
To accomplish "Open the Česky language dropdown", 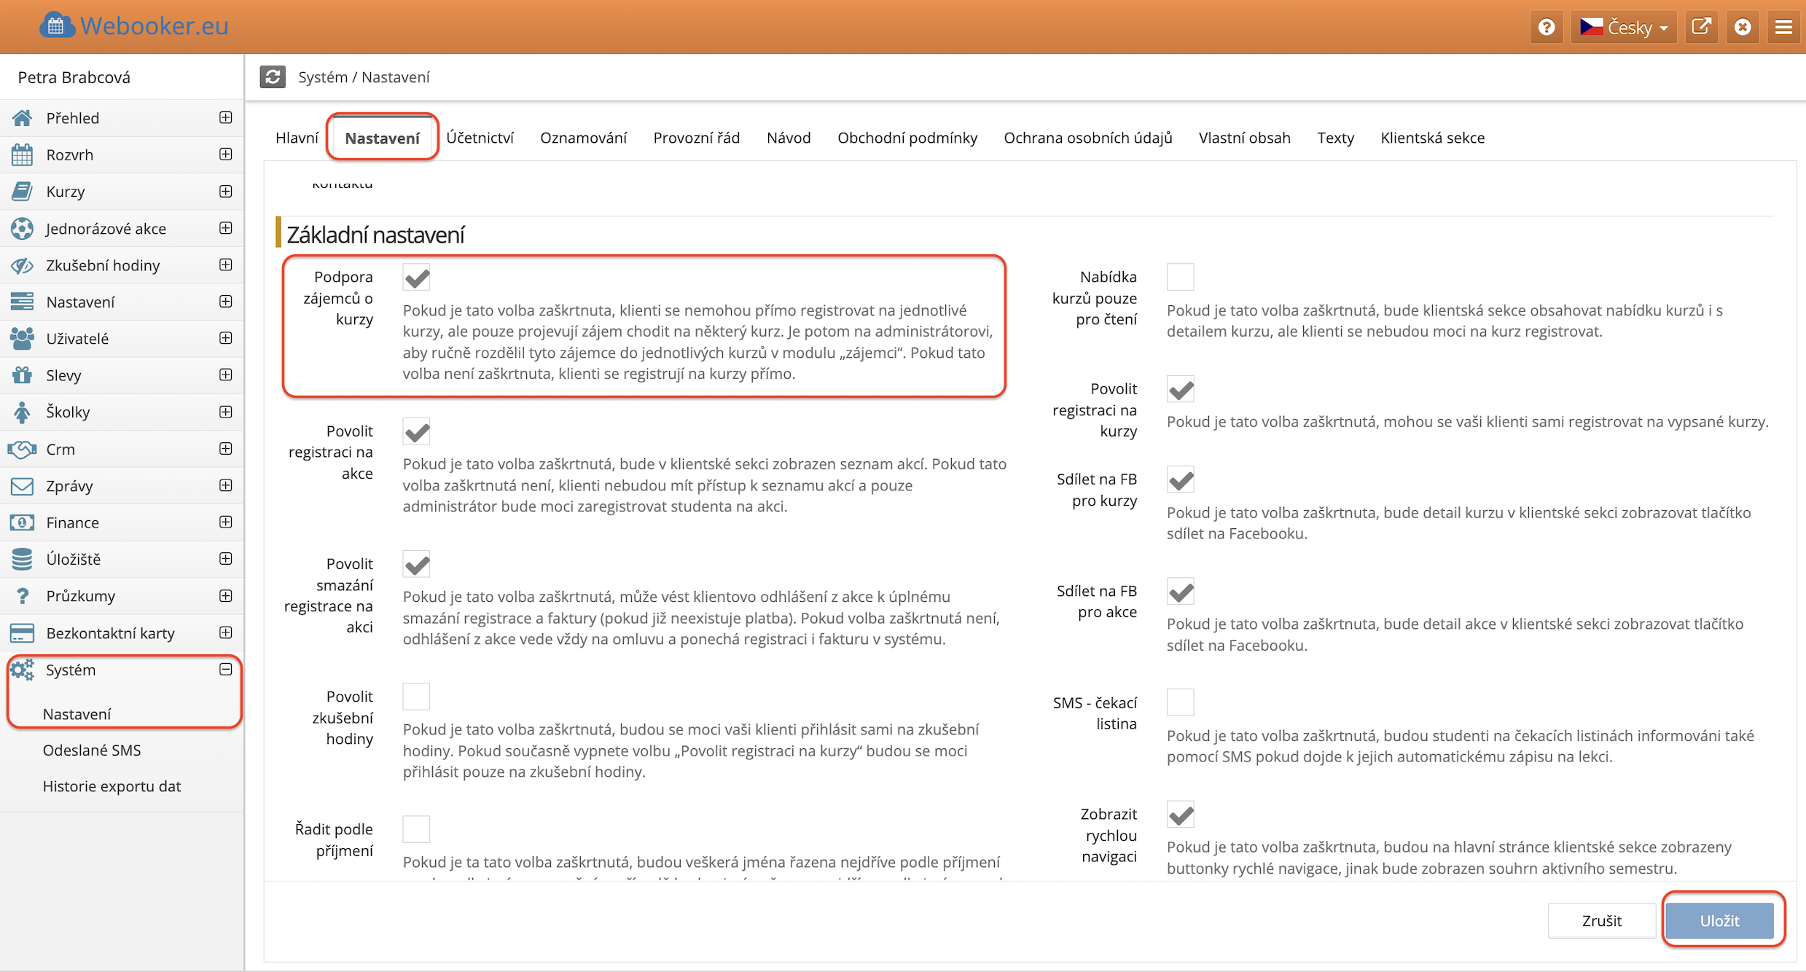I will (1623, 28).
